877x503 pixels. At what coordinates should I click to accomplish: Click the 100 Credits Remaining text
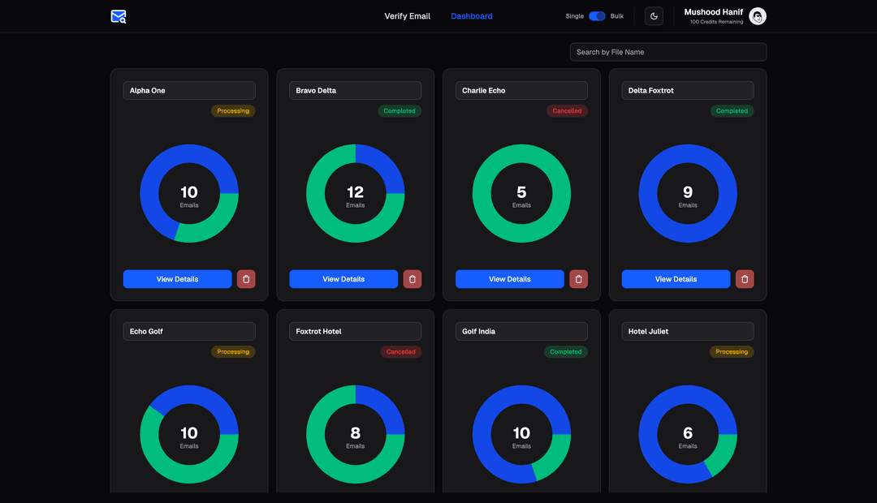tap(716, 22)
